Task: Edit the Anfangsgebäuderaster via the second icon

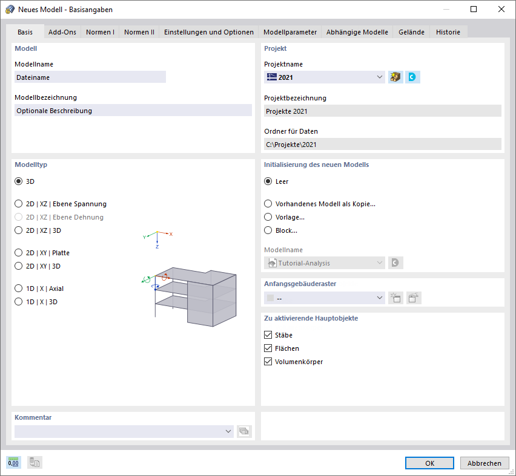Action: (412, 298)
